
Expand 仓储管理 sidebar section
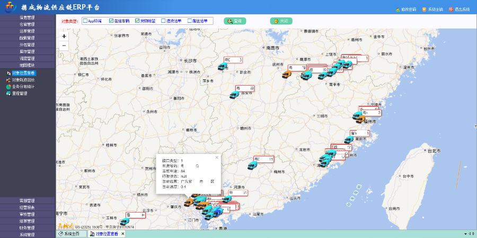click(28, 24)
